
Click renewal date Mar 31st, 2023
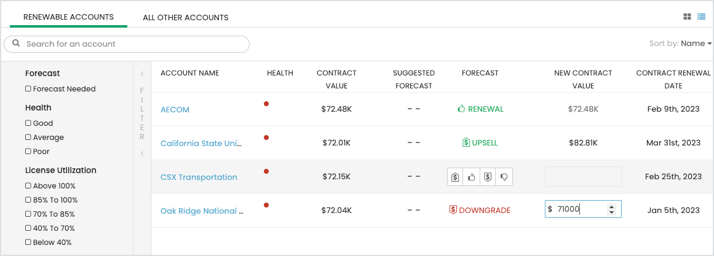click(x=673, y=143)
